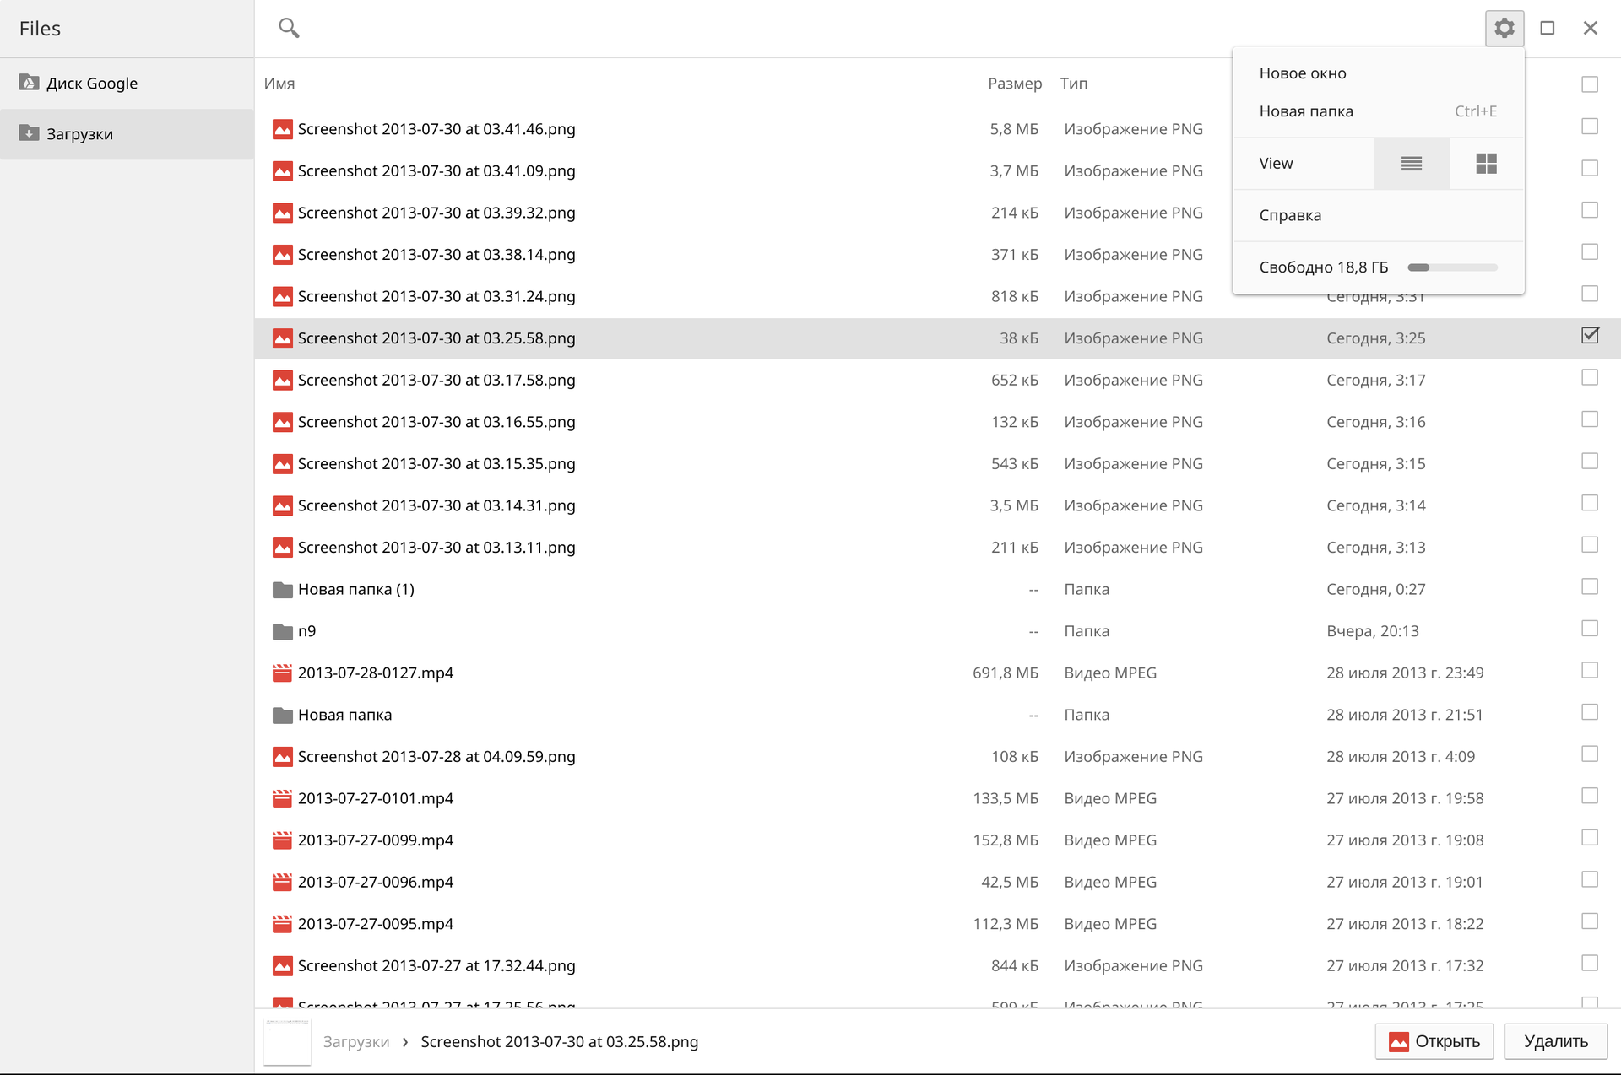Click date cell 27 июля 2013 г. 18:22

(1405, 924)
